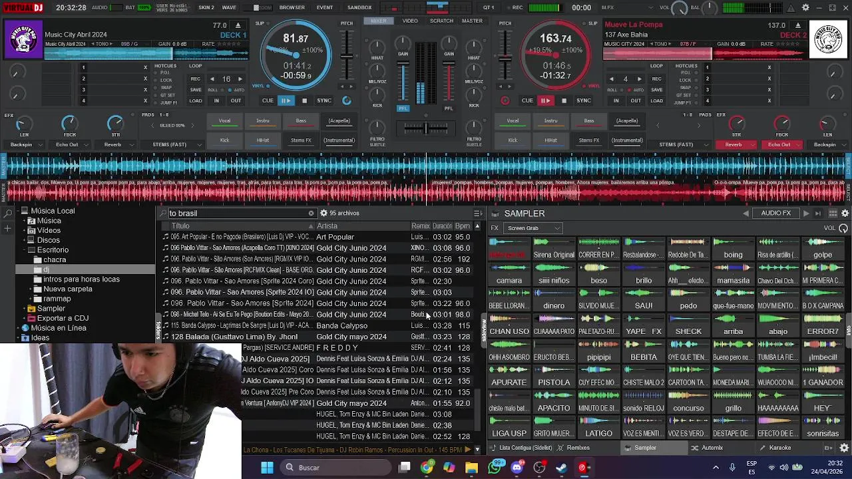Open Discord from the taskbar
Viewport: 852px width, 479px height.
(517, 468)
